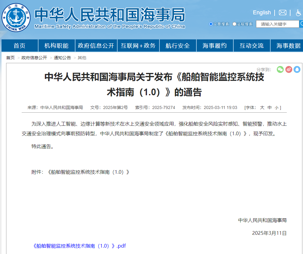Switch to the English site

[262, 13]
